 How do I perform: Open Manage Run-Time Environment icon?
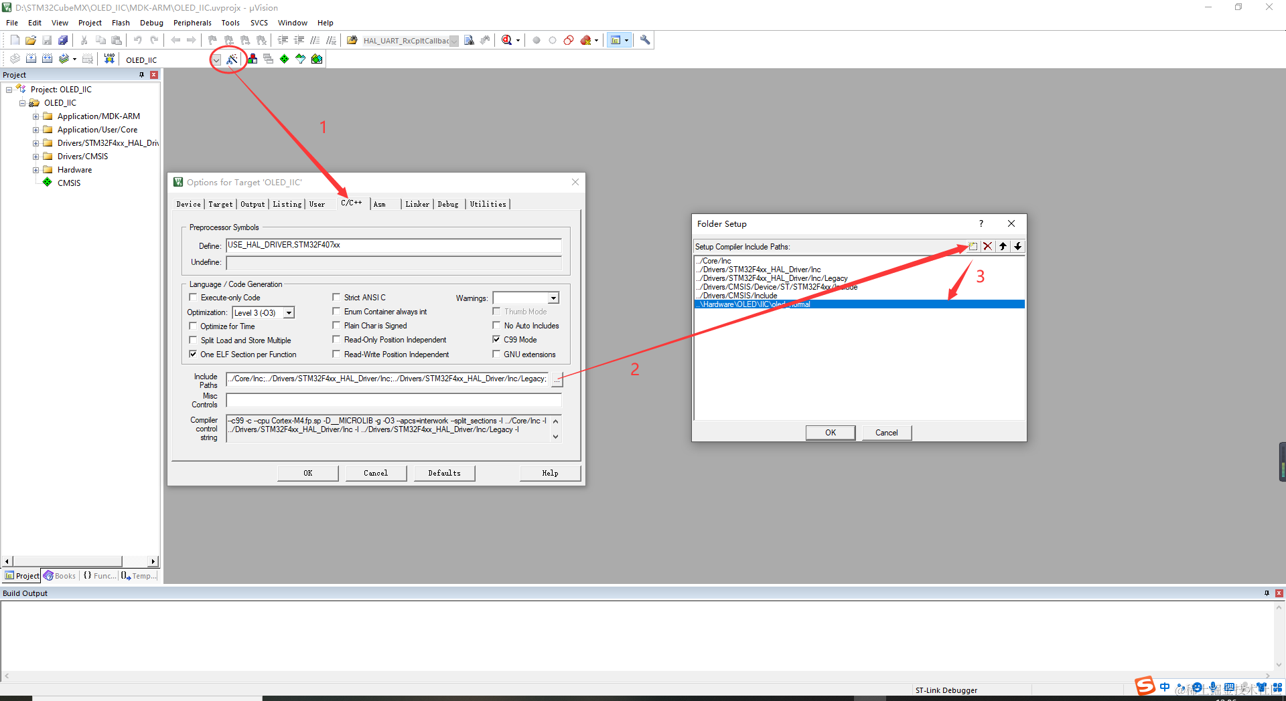point(285,59)
